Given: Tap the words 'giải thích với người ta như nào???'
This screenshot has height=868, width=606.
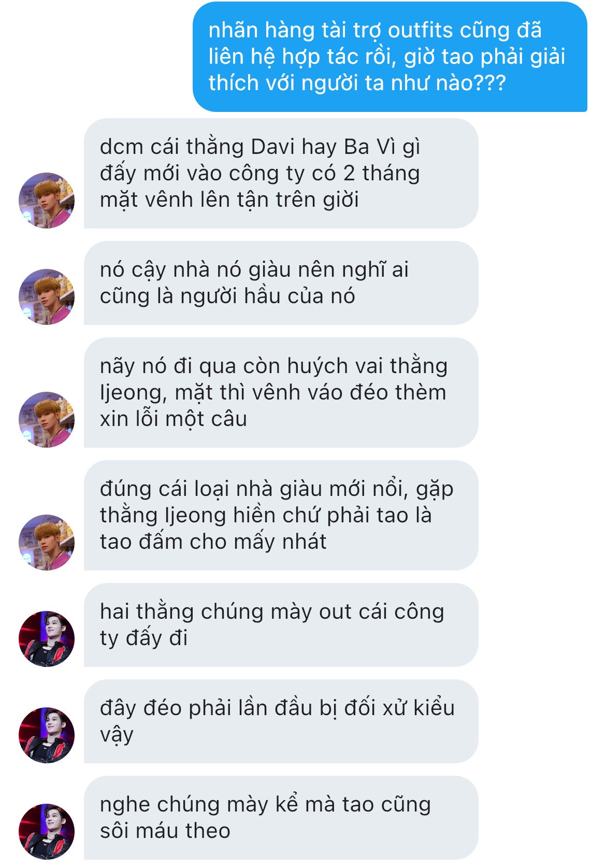Looking at the screenshot, I should [x=386, y=70].
